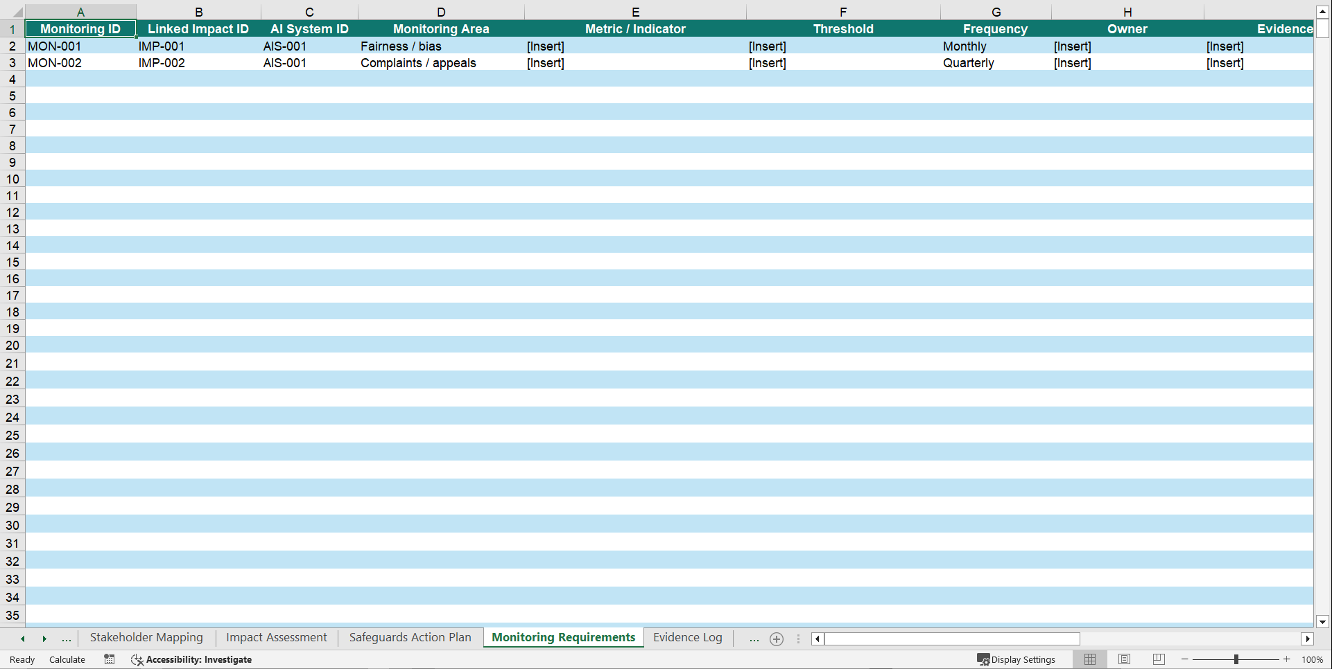The height and width of the screenshot is (669, 1332).
Task: Switch to Page Layout view
Action: (x=1125, y=659)
